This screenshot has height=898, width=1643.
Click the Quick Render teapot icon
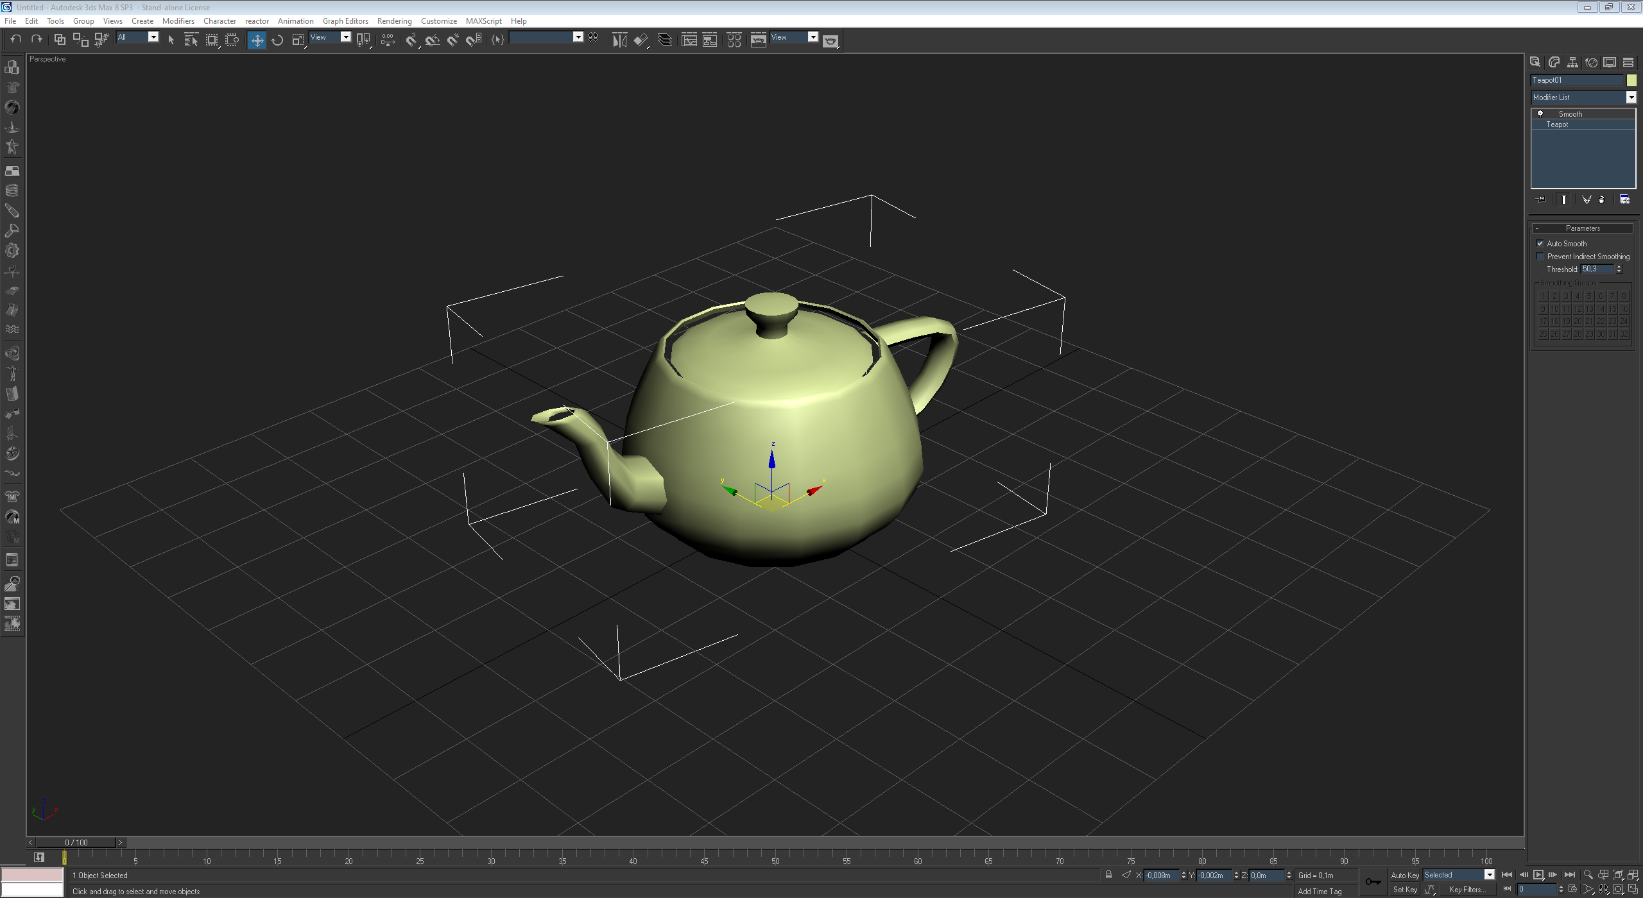[830, 41]
